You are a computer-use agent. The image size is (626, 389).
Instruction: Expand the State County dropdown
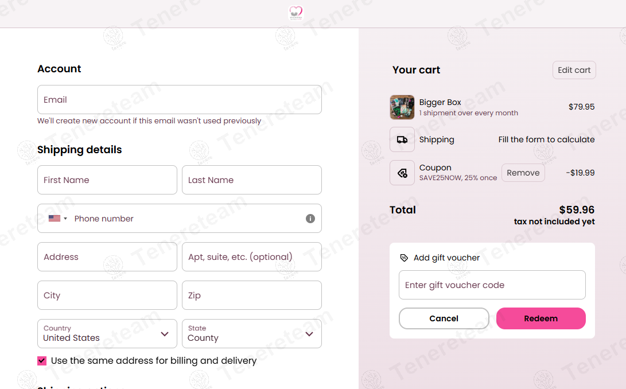coord(252,333)
